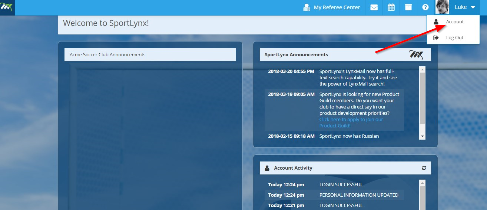Click the Account Activity panel title
This screenshot has width=487, height=210.
point(293,168)
